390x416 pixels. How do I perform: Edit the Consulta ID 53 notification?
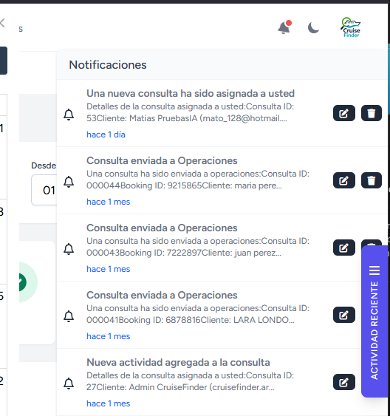click(x=344, y=113)
